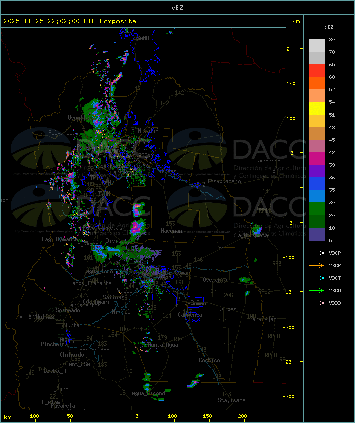Click the 2025/11/25 22:02:00 UTC Composite timestamp
355x423 pixels.
click(70, 21)
